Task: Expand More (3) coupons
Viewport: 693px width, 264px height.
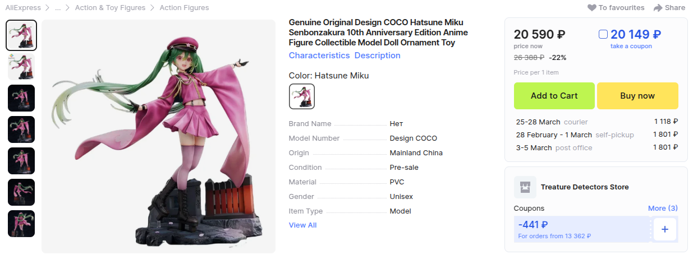Action: [x=663, y=208]
